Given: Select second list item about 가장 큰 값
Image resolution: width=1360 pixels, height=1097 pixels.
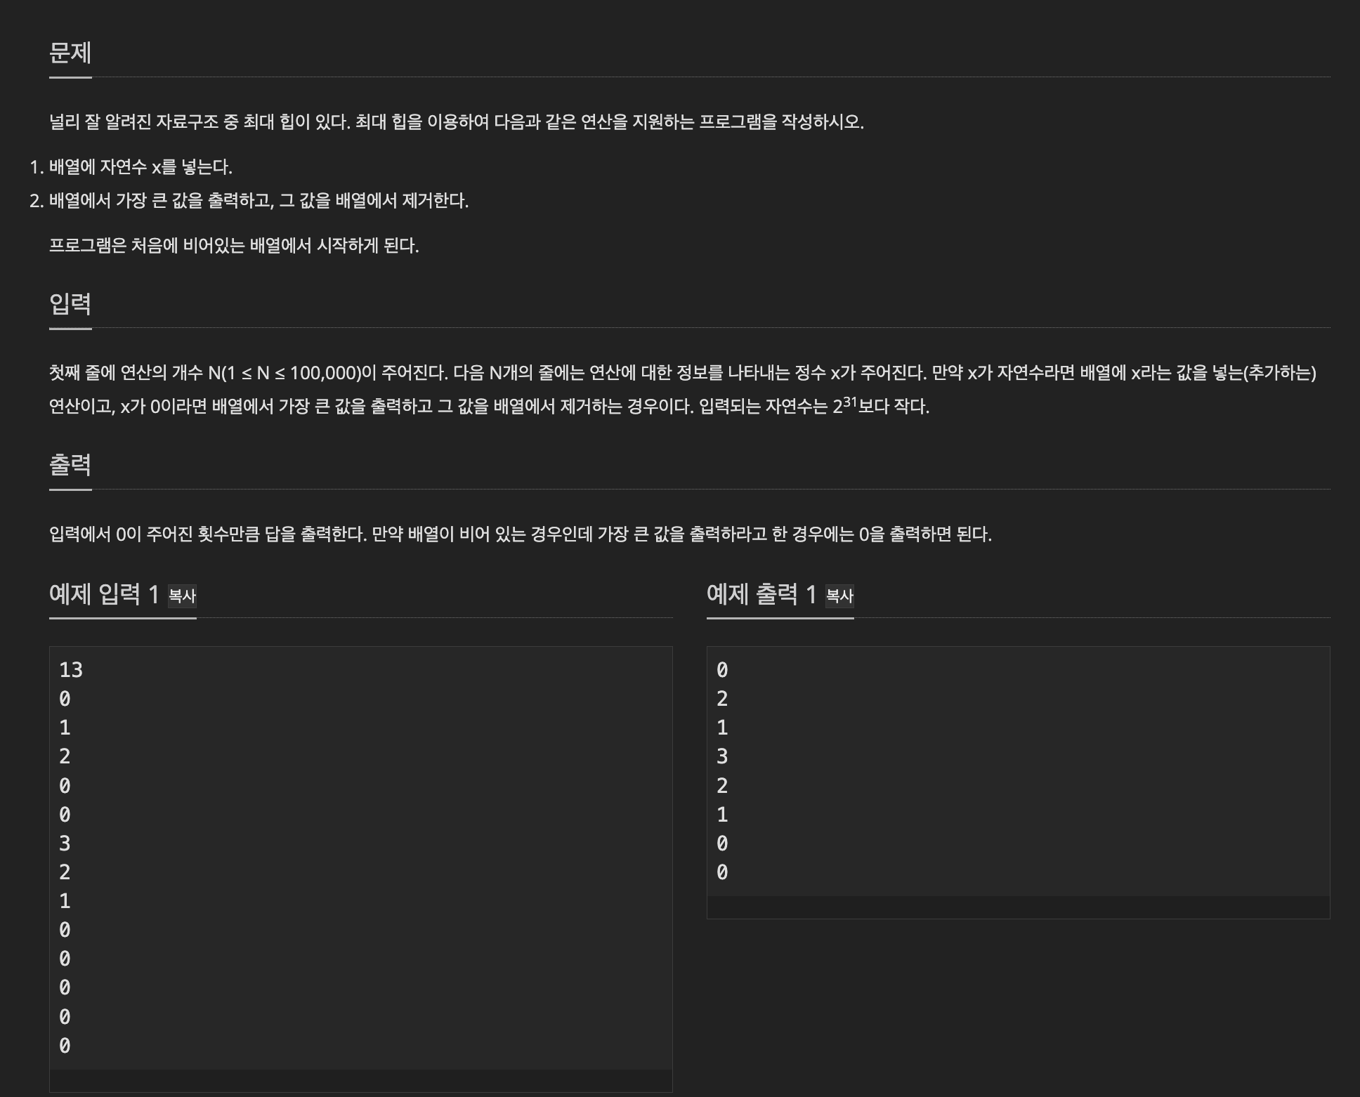Looking at the screenshot, I should click(x=259, y=201).
